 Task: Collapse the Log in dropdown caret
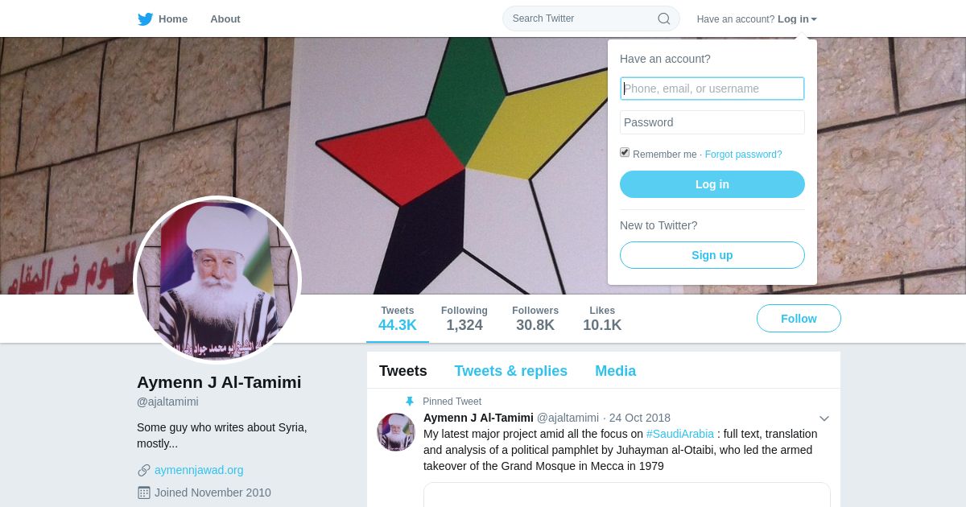tap(814, 19)
